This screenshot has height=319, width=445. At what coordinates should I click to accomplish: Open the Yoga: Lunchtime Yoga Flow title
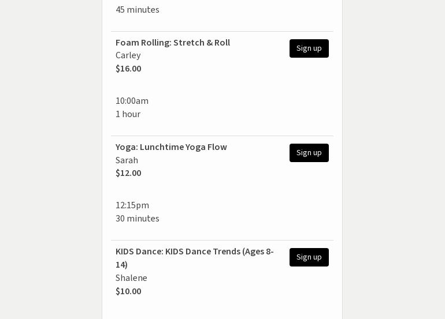point(171,147)
